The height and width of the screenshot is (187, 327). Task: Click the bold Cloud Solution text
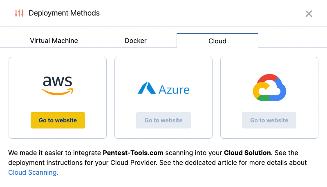pyautogui.click(x=247, y=153)
